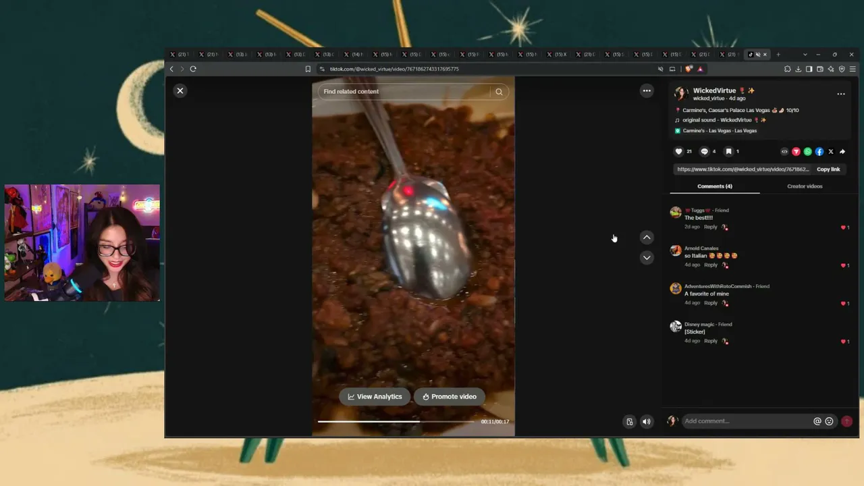
Task: Open AdventuresWithRotoCommish's username link
Action: pos(718,286)
